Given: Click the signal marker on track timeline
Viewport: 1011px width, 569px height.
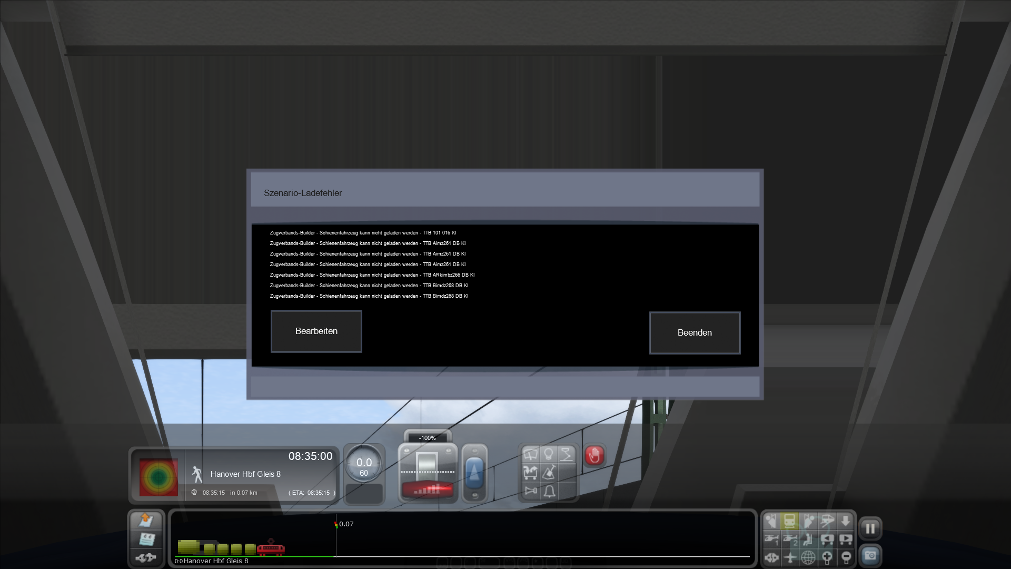Looking at the screenshot, I should tap(336, 524).
